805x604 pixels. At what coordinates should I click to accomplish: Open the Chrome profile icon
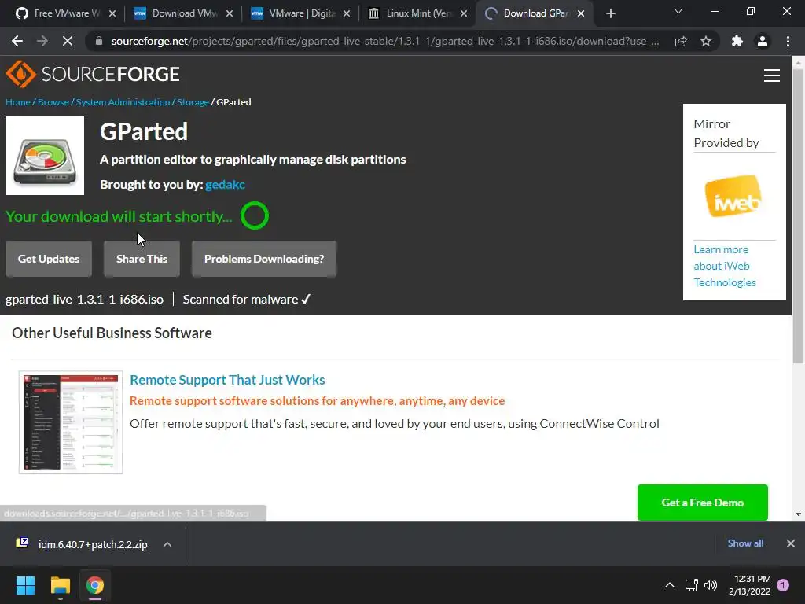(763, 41)
